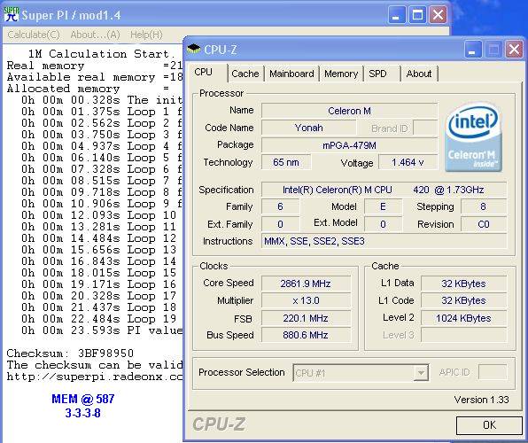Open the About...(A) menu in Super PI
This screenshot has width=528, height=443.
tap(96, 35)
